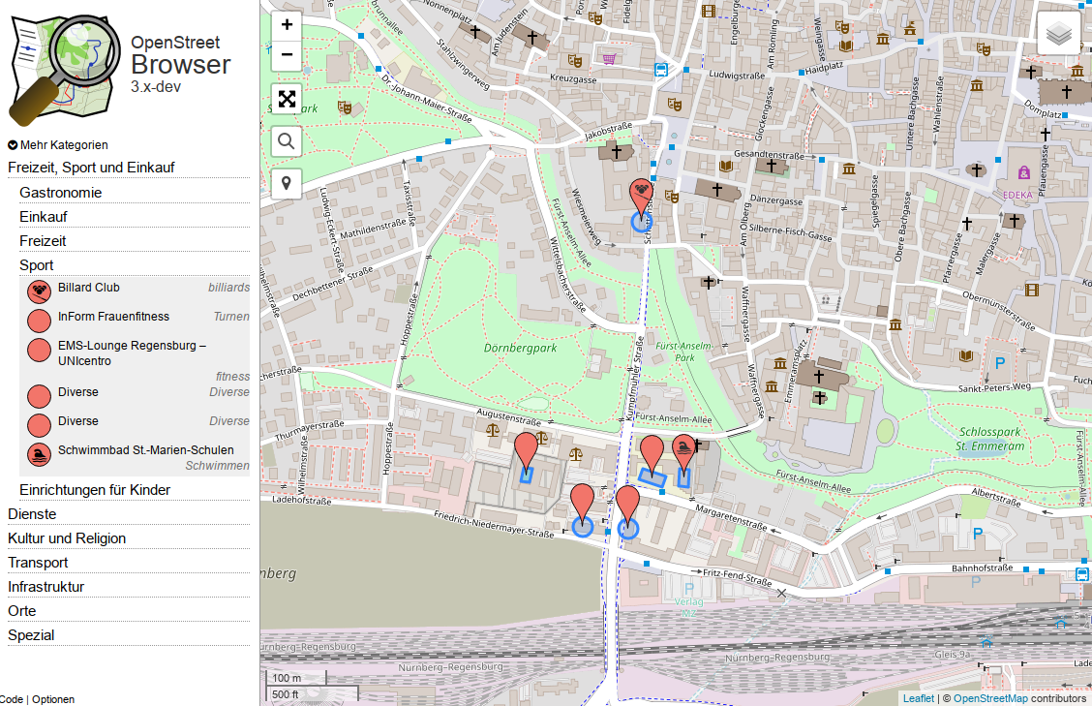The height and width of the screenshot is (706, 1092).
Task: Expand Mehr Kategorien
Action: click(x=58, y=145)
